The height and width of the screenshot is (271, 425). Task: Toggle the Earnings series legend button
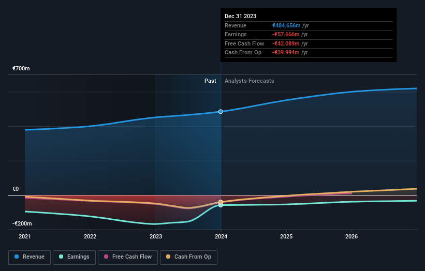tap(74, 257)
